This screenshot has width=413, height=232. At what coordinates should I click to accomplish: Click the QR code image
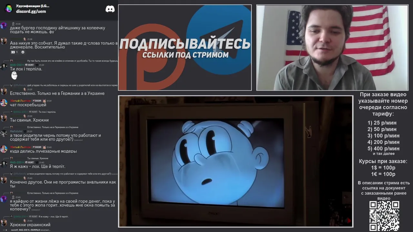click(x=384, y=216)
